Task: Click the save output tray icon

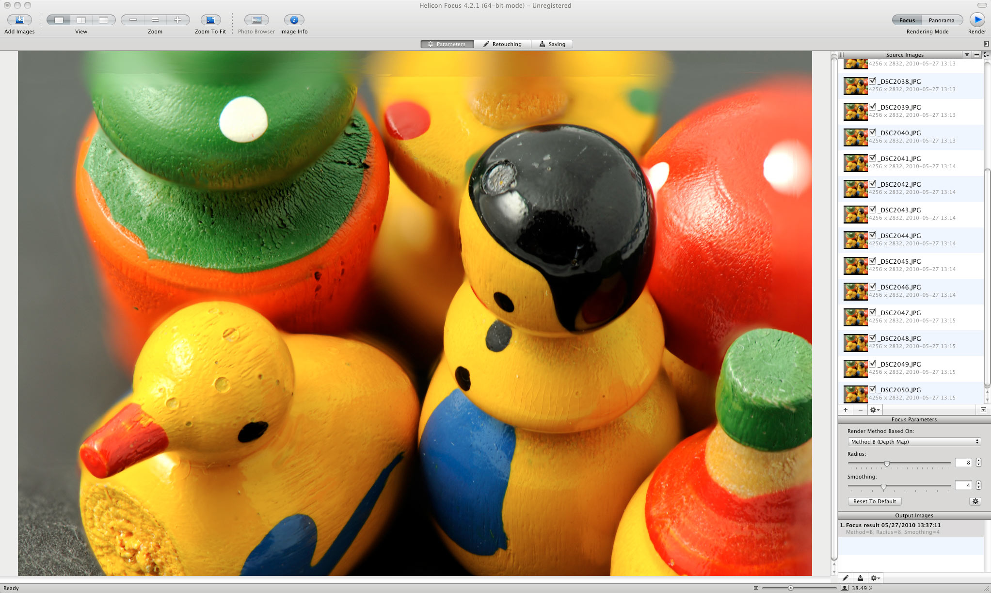Action: pyautogui.click(x=860, y=578)
